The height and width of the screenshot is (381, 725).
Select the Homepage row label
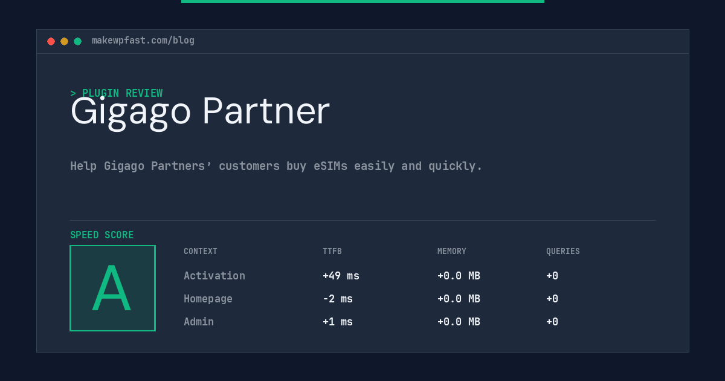208,299
